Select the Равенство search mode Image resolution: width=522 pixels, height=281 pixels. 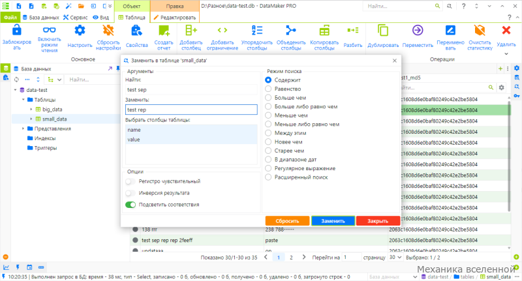[268, 89]
